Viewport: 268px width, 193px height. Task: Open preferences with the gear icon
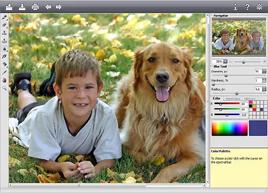point(259,7)
